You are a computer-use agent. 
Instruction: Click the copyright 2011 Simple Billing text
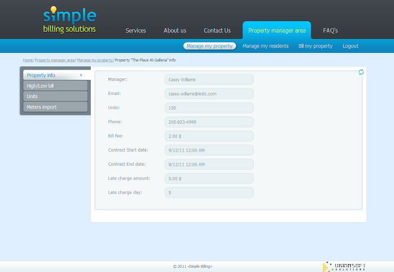[x=193, y=267]
